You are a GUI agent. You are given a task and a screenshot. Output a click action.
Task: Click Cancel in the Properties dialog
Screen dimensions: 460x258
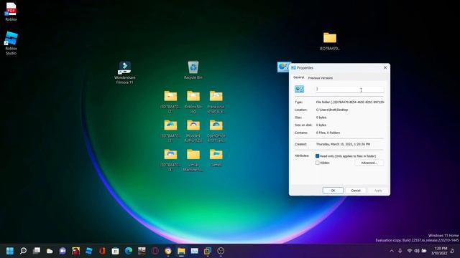tap(356, 191)
